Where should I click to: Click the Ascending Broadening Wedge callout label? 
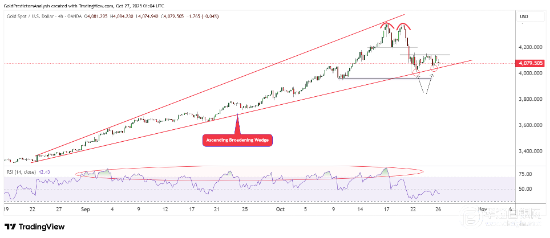[x=237, y=140]
